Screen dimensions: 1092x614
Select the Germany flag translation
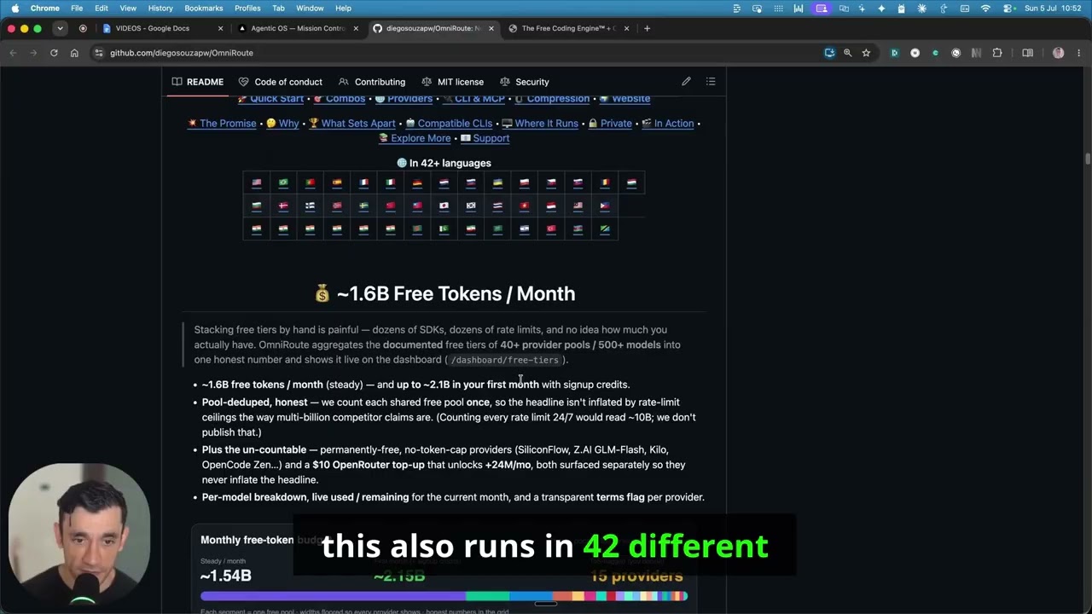pyautogui.click(x=417, y=182)
